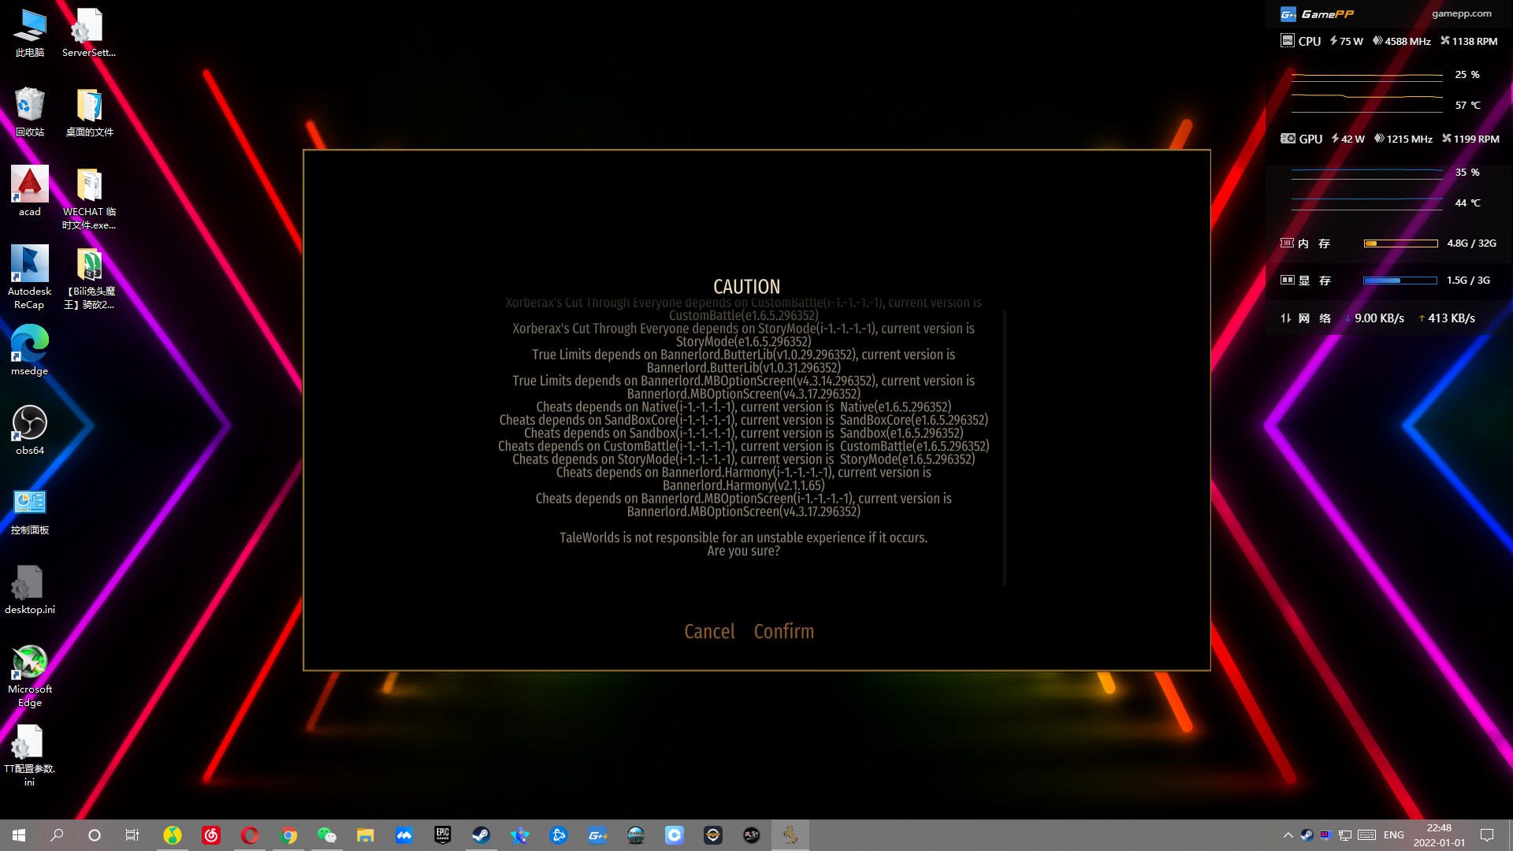Viewport: 1513px width, 851px height.
Task: Open Cortana circle on taskbar
Action: point(95,835)
